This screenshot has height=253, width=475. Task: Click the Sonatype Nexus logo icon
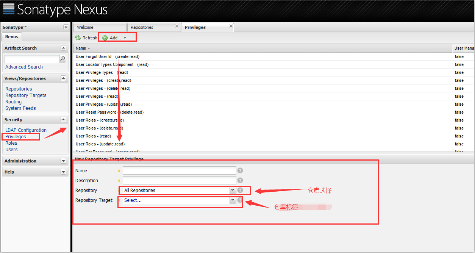tap(8, 9)
